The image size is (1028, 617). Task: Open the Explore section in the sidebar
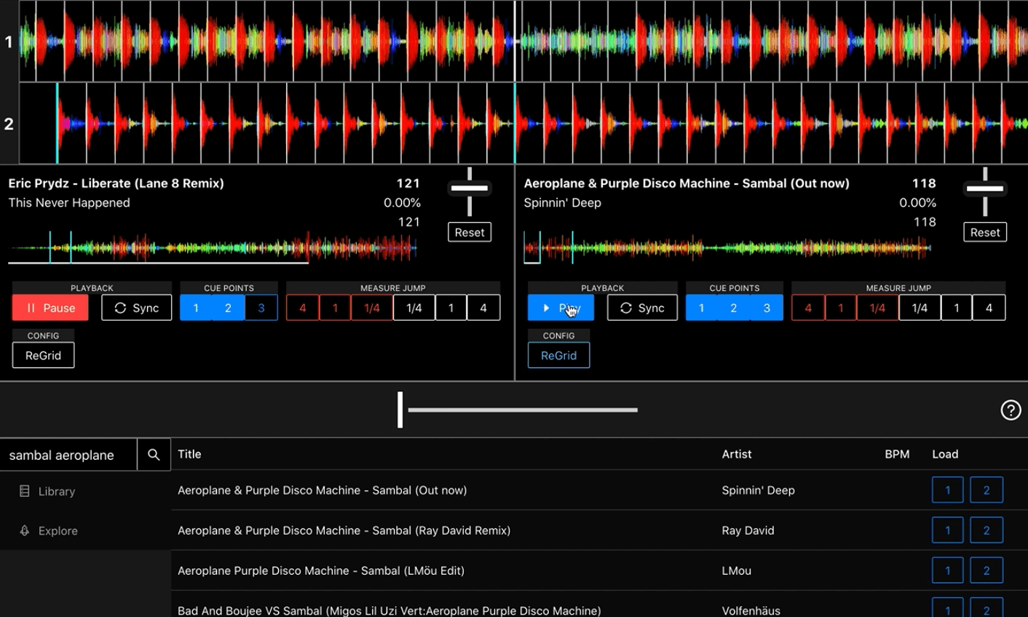[x=56, y=530]
